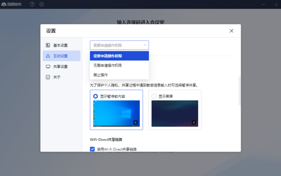Choose 无需申请操作权限 from dropdown list
This screenshot has height=176, width=281.
point(108,66)
